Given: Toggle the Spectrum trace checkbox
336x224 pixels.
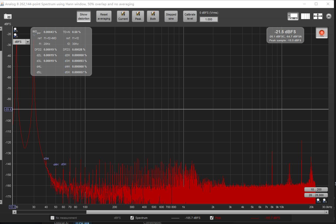Looking at the screenshot, I should [132, 218].
